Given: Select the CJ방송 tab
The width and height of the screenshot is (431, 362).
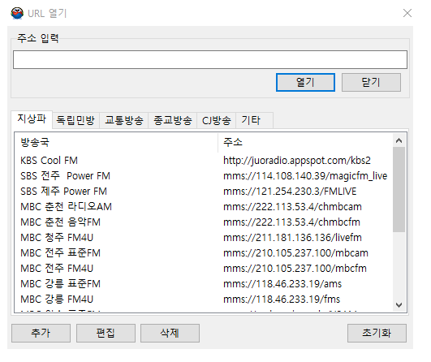Looking at the screenshot, I should (x=217, y=120).
